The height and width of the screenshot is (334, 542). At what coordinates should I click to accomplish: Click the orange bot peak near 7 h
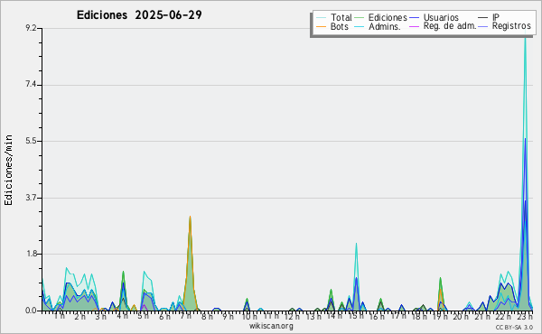[190, 217]
